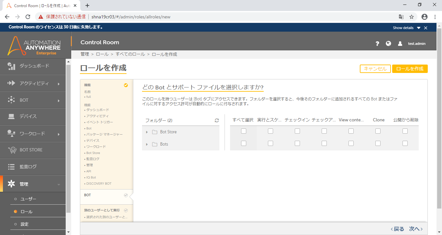
Task: Refresh the folder list
Action: click(x=217, y=120)
